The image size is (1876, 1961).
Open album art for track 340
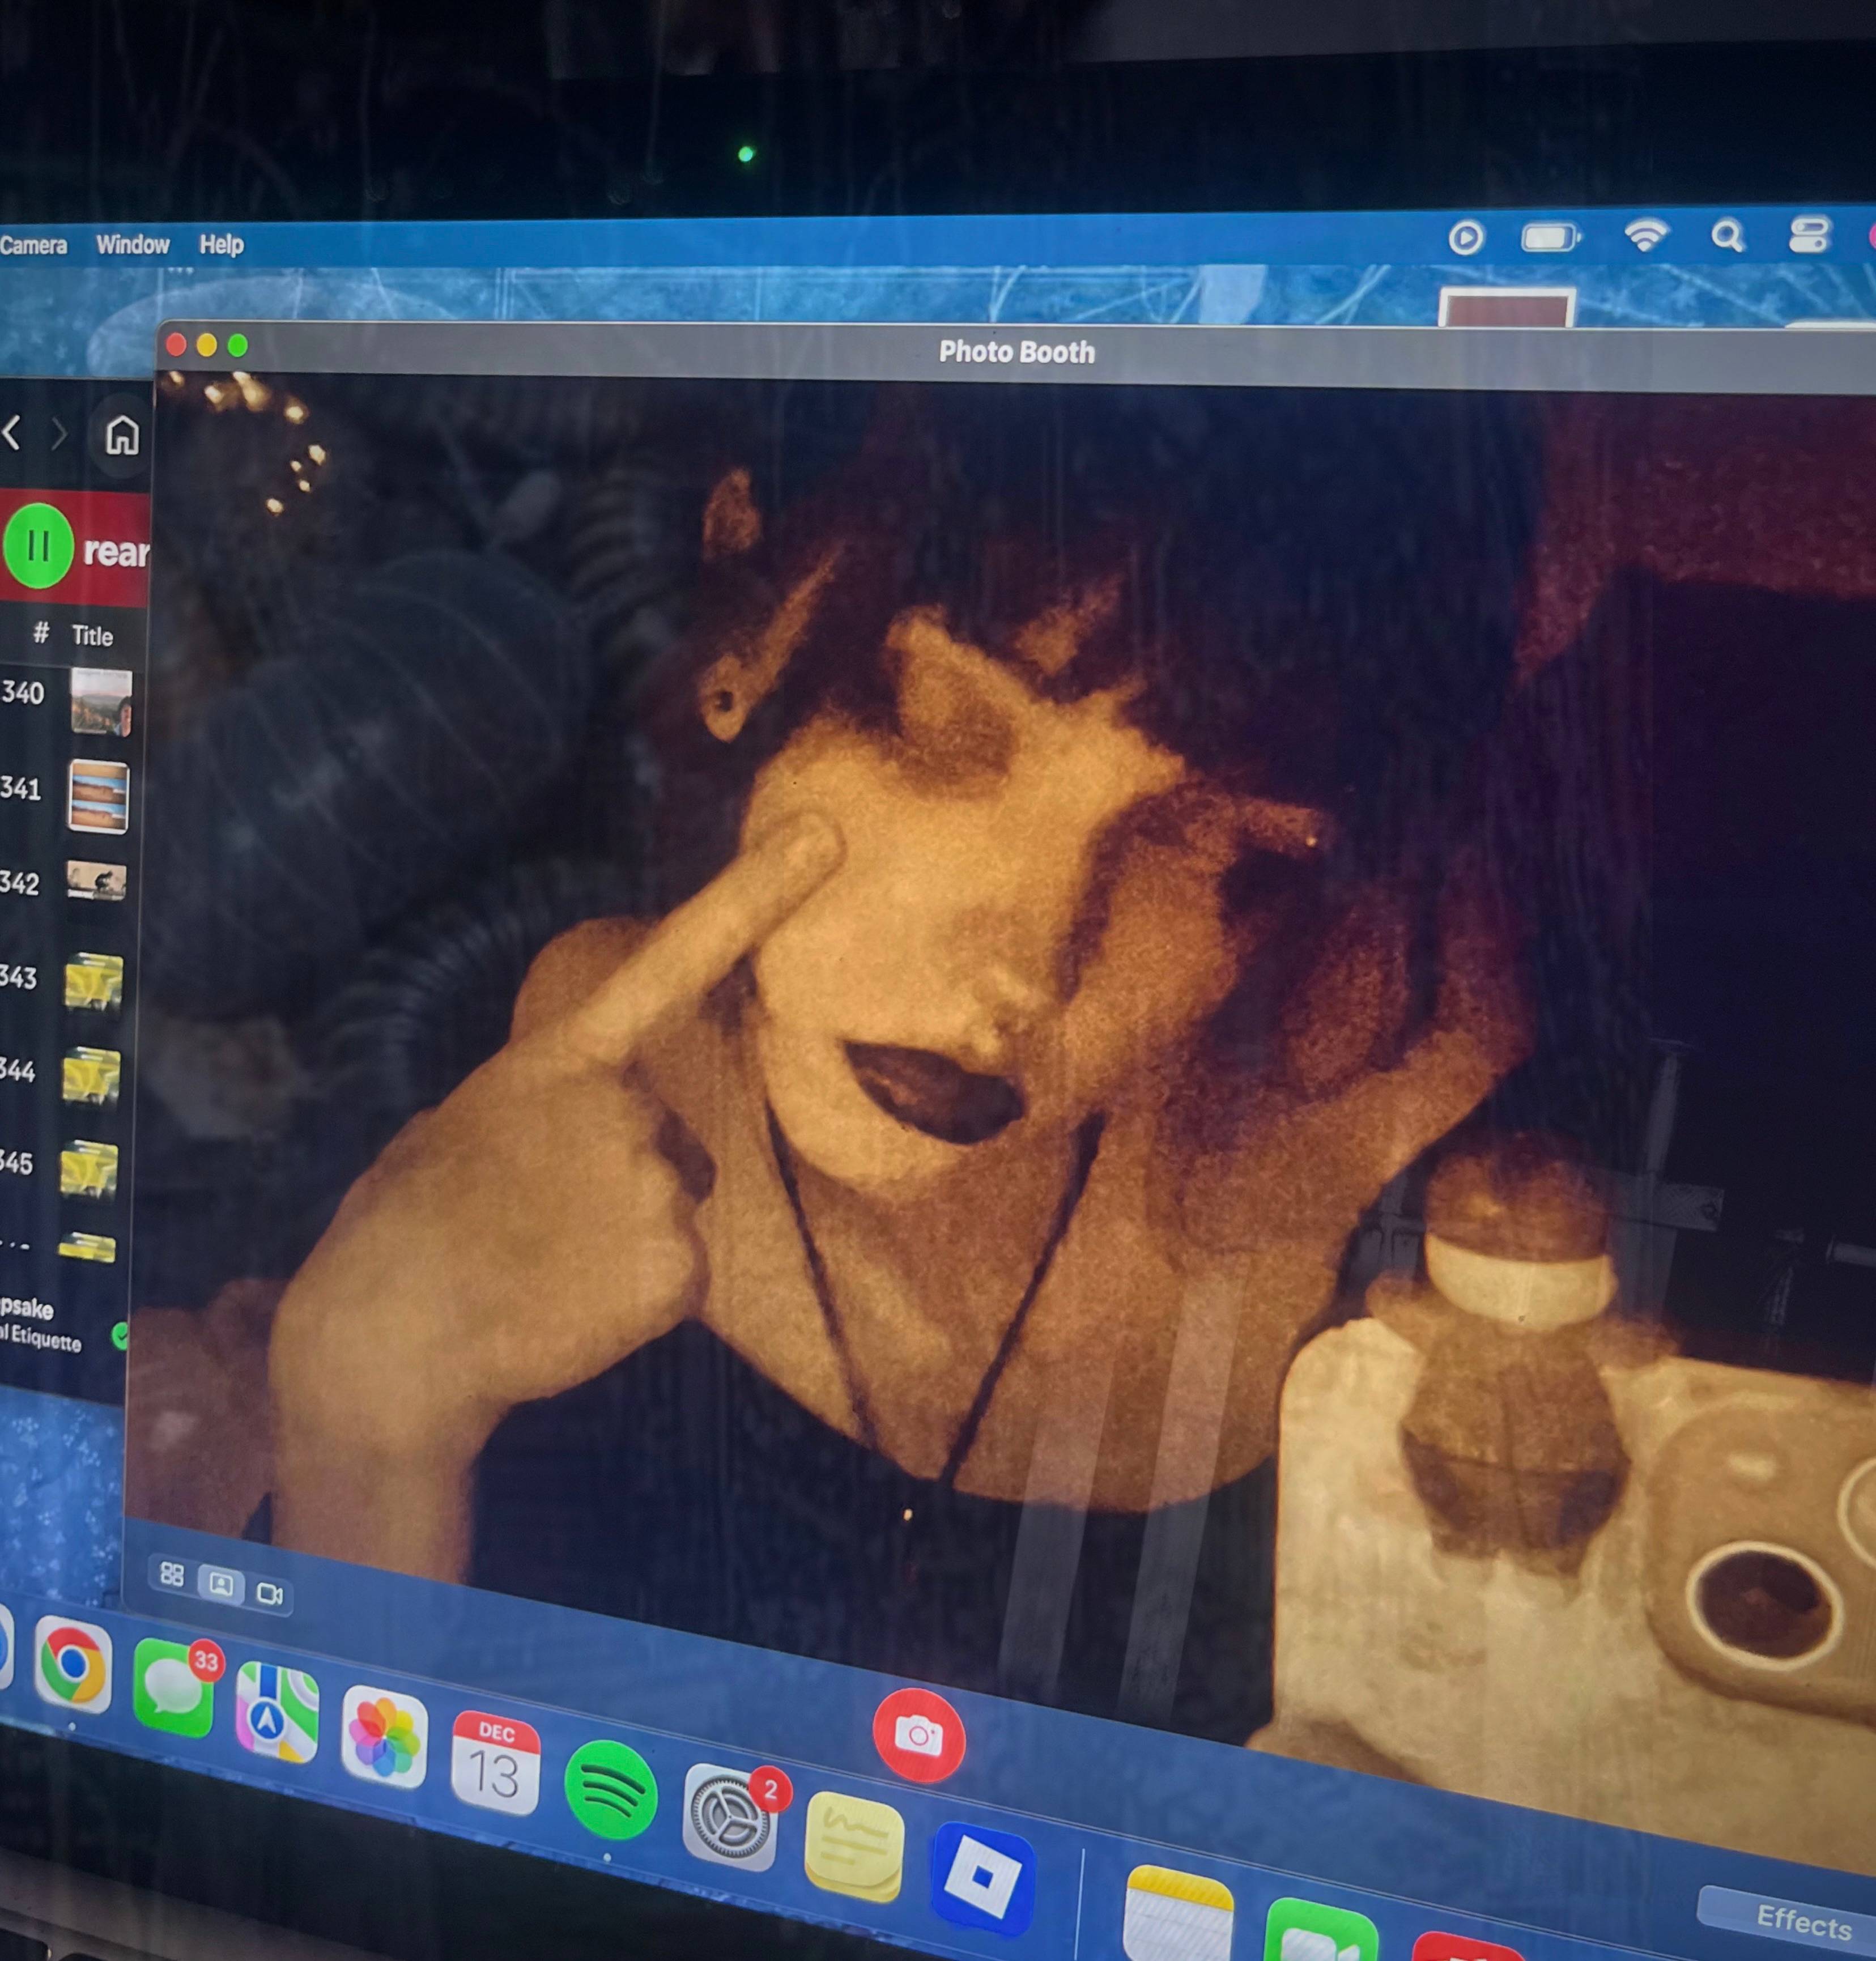click(x=100, y=703)
